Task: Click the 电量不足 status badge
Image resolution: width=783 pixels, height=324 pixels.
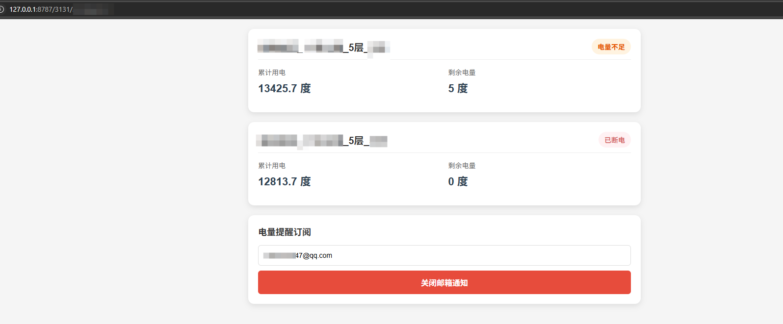Action: click(611, 47)
